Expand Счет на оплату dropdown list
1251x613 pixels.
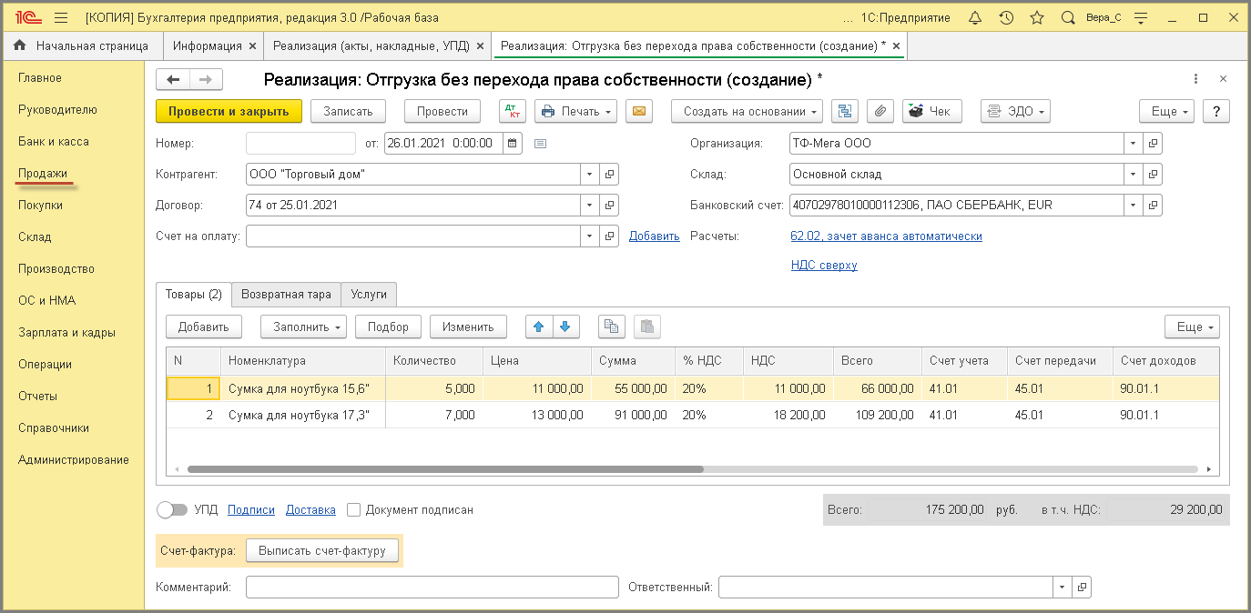click(589, 236)
